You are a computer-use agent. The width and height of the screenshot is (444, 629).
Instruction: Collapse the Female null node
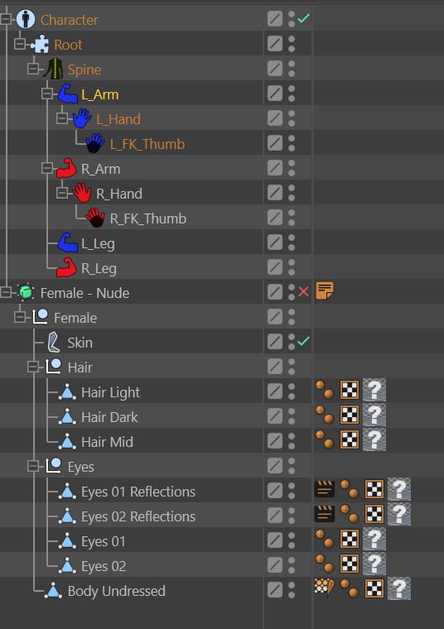pos(20,317)
